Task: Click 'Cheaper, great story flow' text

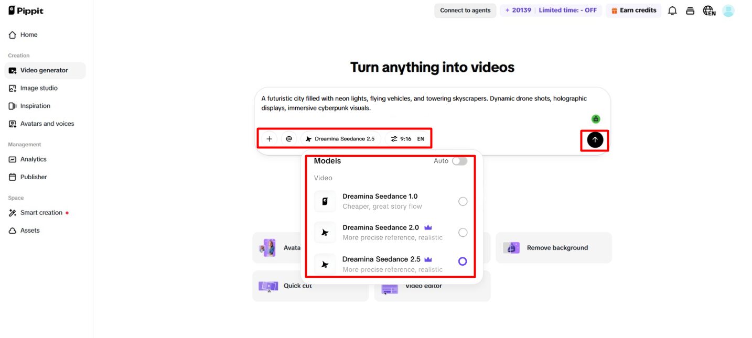Action: coord(382,206)
